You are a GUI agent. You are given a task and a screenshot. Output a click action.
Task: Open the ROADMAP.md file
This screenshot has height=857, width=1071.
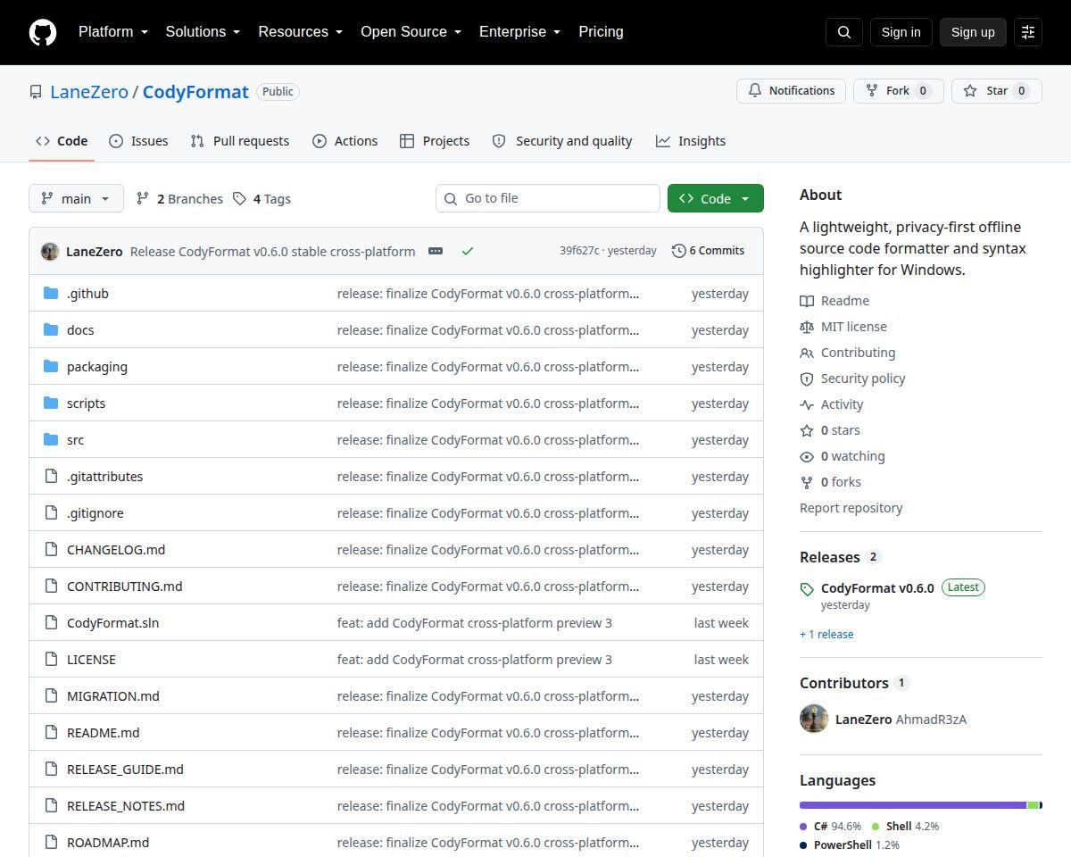pos(108,842)
